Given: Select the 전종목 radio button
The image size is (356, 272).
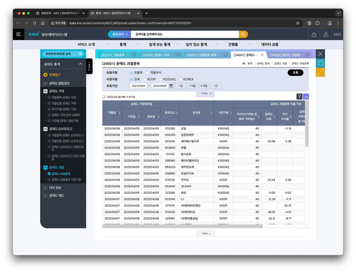Looking at the screenshot, I should pyautogui.click(x=131, y=73).
